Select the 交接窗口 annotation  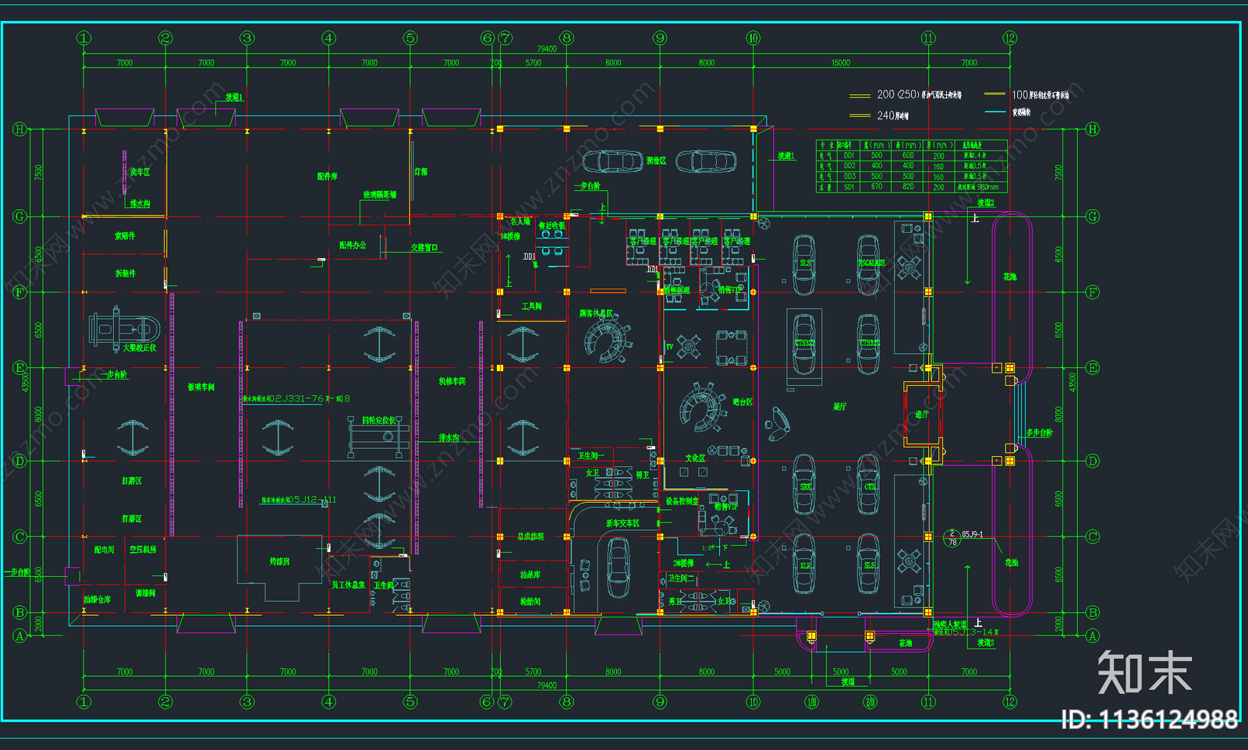pyautogui.click(x=424, y=247)
